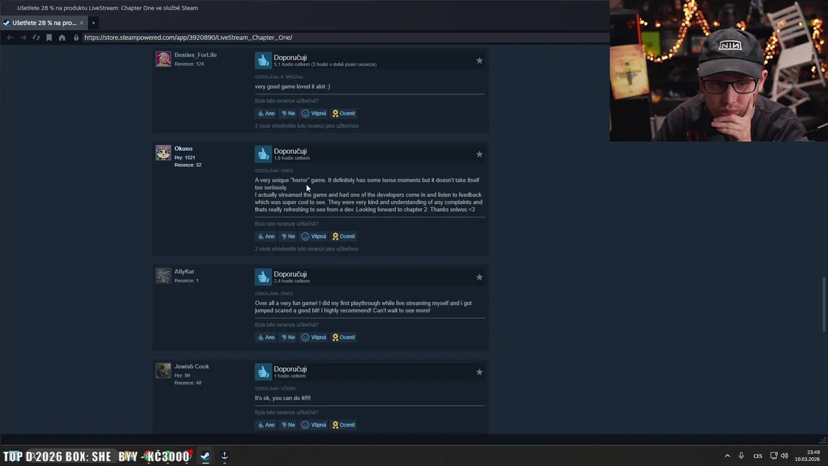Vote Ne on AllyKat review
The image size is (828, 466).
[x=288, y=337]
